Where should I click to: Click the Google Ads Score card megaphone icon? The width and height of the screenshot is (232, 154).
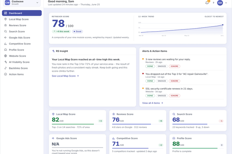coord(53,138)
